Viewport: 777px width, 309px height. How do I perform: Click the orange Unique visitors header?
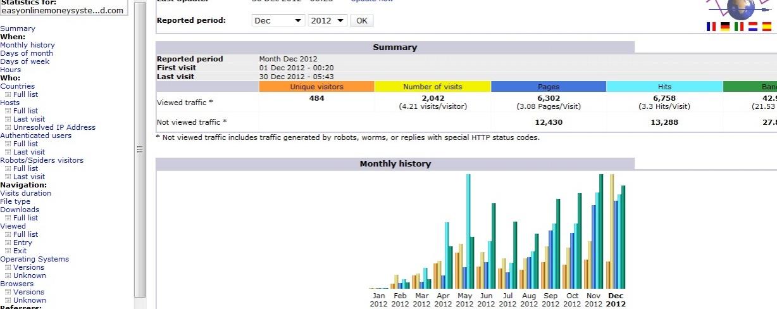[x=316, y=87]
